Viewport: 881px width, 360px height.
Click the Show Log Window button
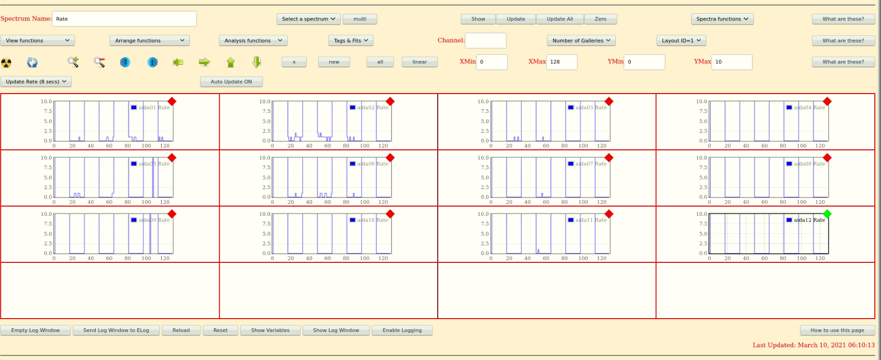[336, 330]
